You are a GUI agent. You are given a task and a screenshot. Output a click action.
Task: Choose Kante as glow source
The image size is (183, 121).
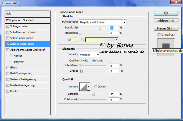94,61
